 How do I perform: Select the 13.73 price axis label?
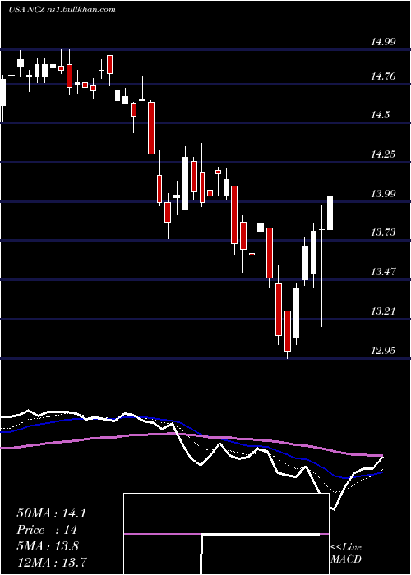[x=383, y=232]
